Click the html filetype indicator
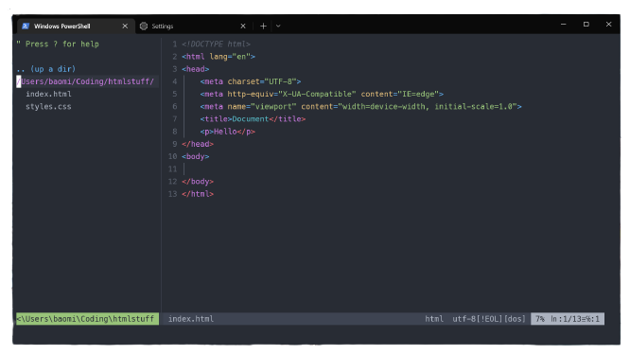Image resolution: width=630 pixels, height=355 pixels. pos(434,319)
